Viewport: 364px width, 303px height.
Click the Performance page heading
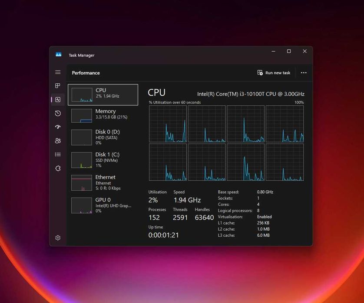pyautogui.click(x=86, y=73)
